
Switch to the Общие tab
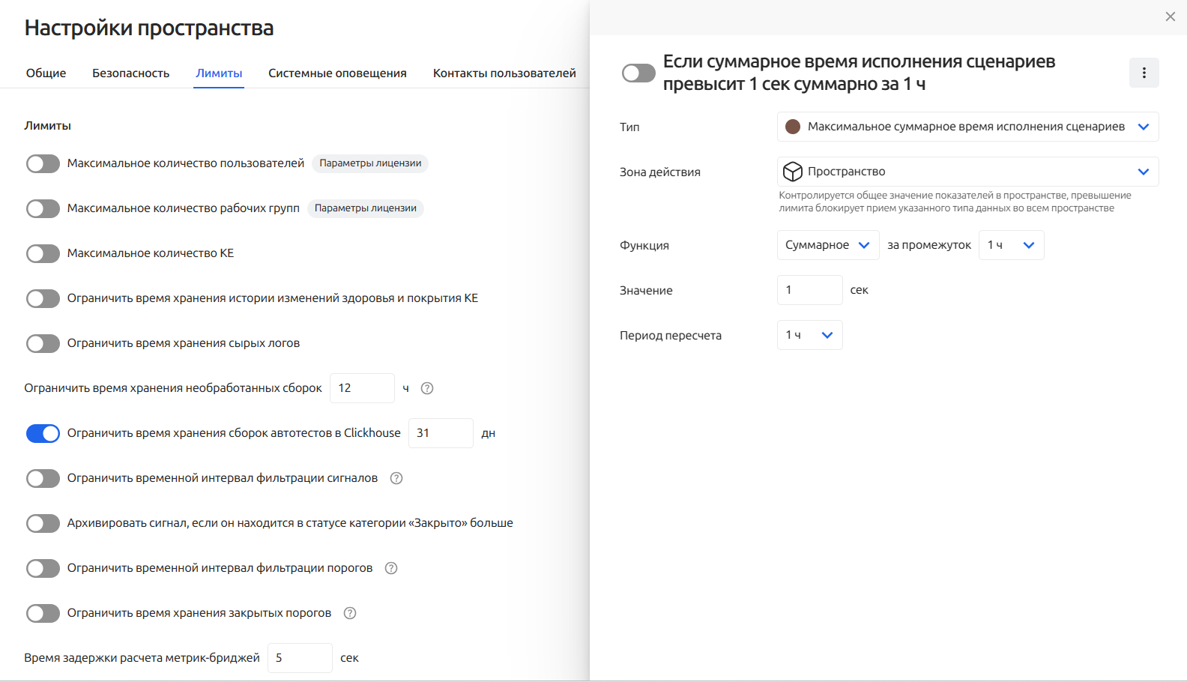point(46,73)
